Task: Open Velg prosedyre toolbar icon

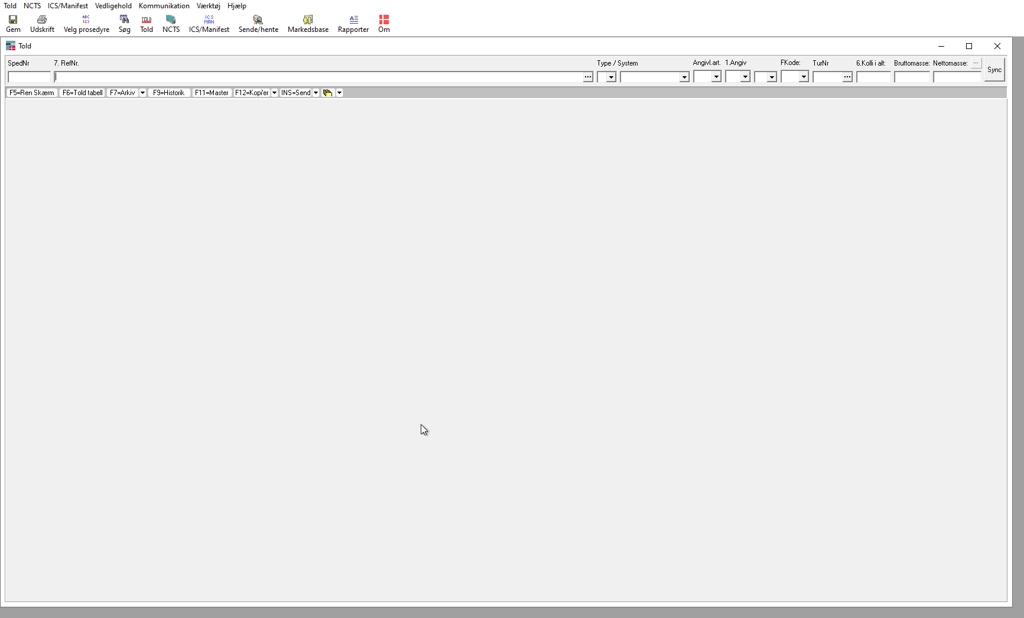Action: pos(86,19)
